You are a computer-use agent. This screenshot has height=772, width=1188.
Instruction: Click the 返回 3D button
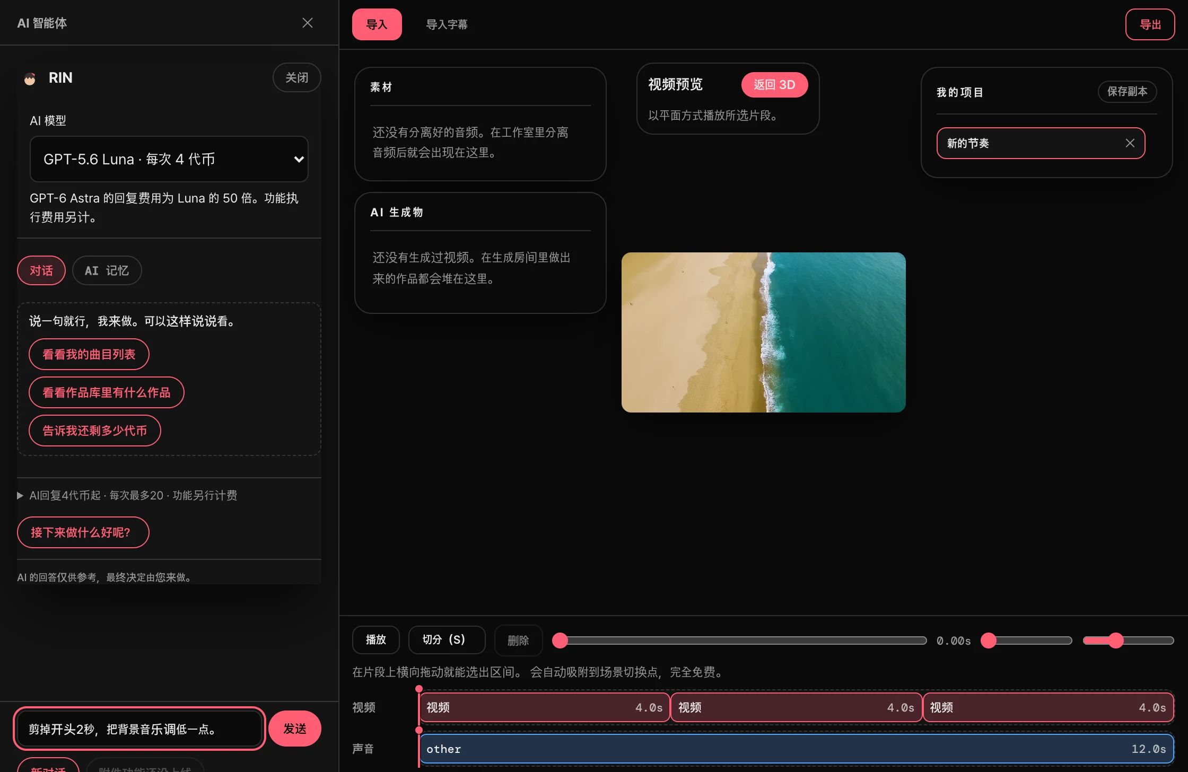pyautogui.click(x=774, y=85)
